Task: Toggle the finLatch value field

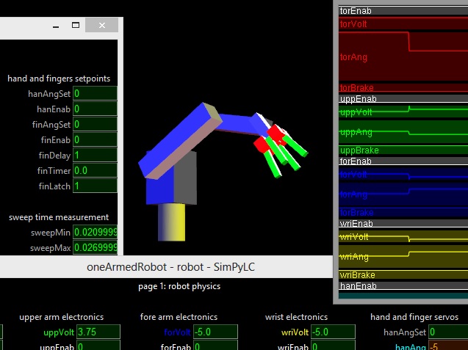Action: click(95, 186)
